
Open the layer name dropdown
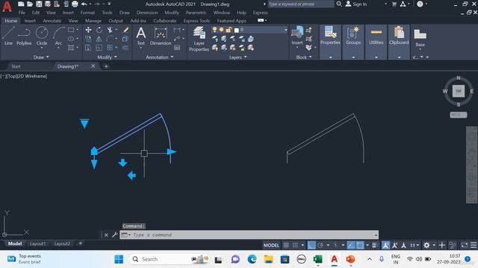285,30
